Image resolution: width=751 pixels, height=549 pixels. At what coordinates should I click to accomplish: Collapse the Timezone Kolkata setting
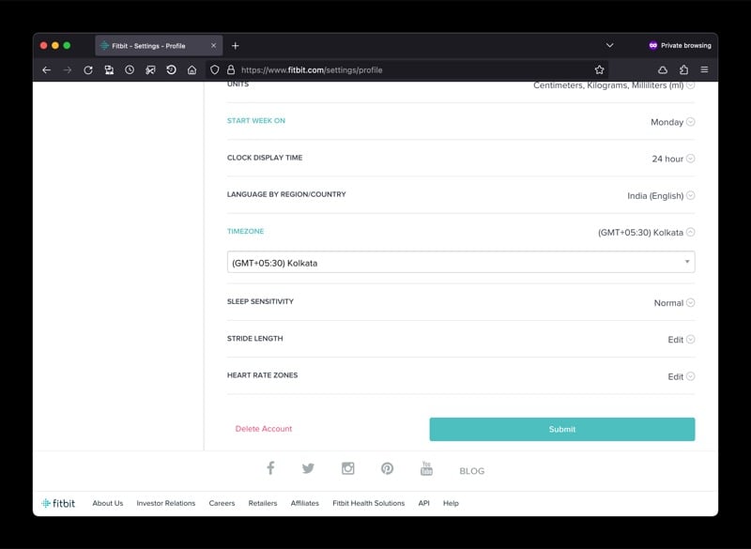691,232
